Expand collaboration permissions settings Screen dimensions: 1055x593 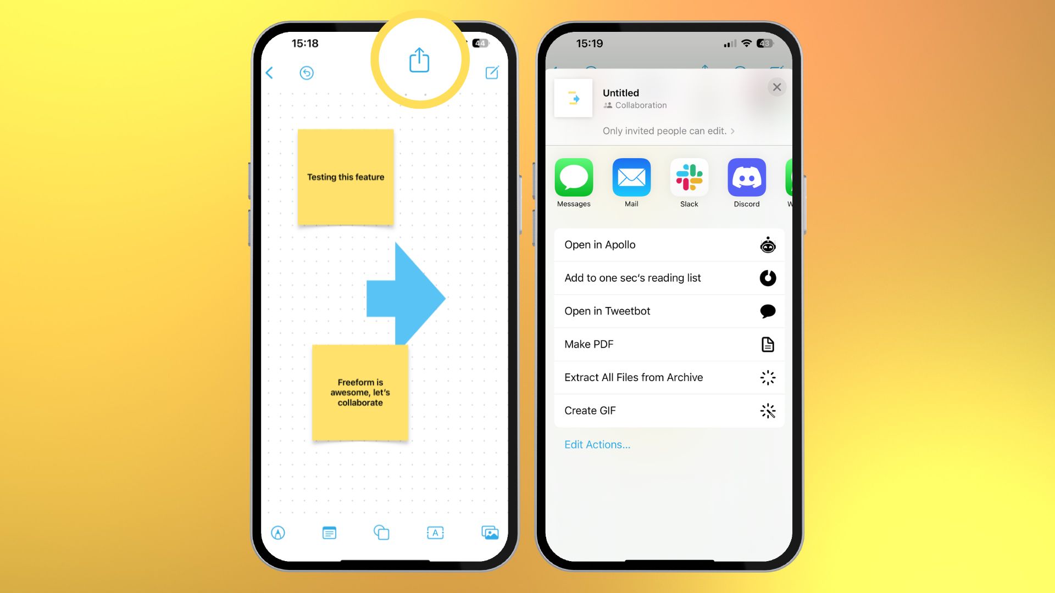(x=668, y=130)
